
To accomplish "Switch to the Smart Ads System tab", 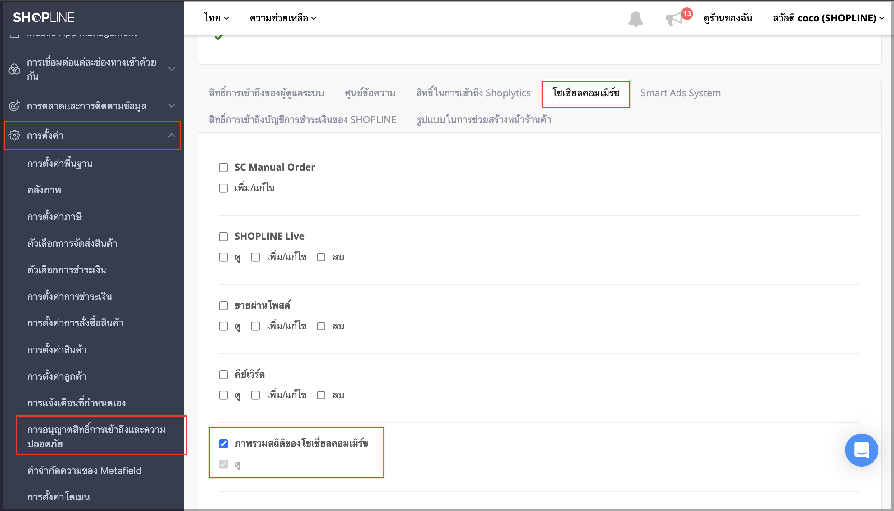I will point(680,93).
